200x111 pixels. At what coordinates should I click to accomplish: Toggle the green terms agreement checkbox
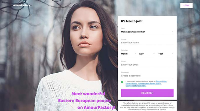(x=122, y=82)
